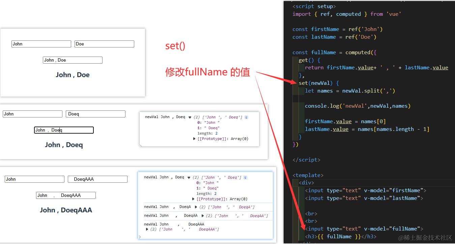Click the log line 'newVal John , DoeqAA'
The width and height of the screenshot is (455, 244).
point(171,216)
